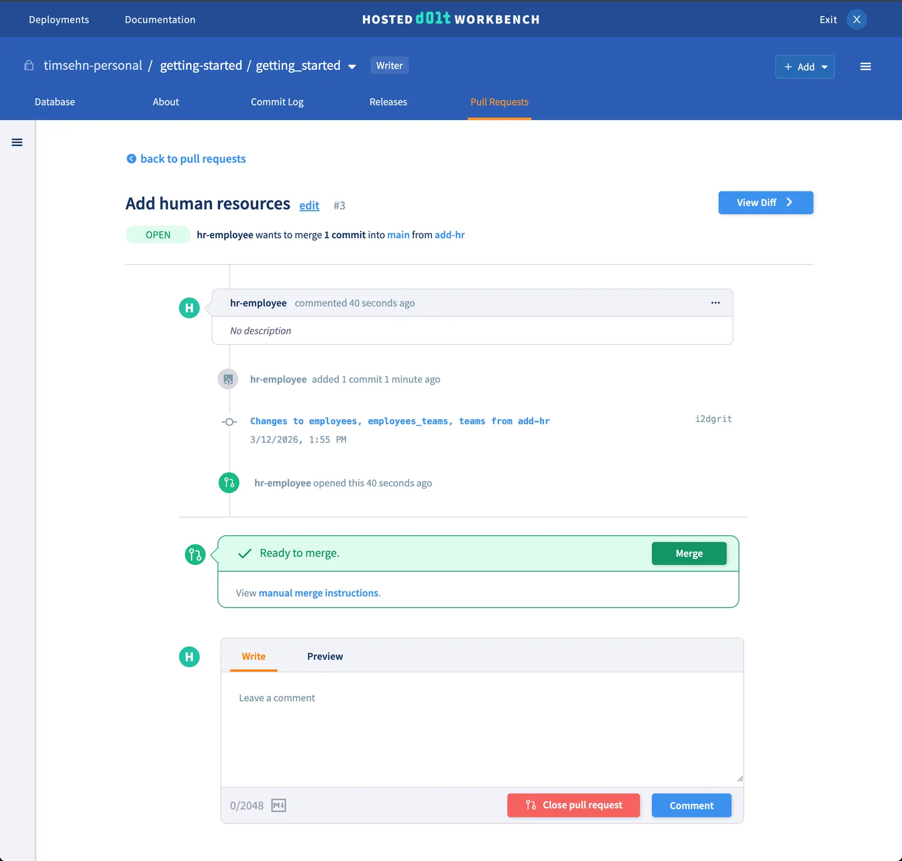This screenshot has width=902, height=861.
Task: Click hr-employee's avatar beside the comment box
Action: 189,656
